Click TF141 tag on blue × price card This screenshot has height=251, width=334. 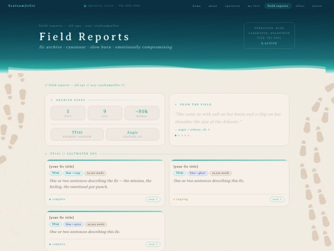pyautogui.click(x=56, y=224)
